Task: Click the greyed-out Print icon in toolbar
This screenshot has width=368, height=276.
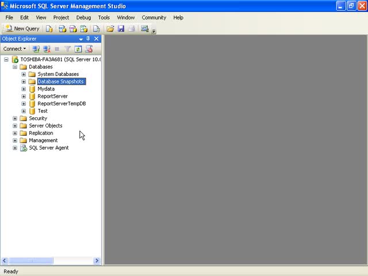Action: click(x=132, y=29)
